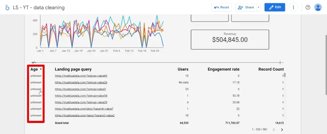Open the Help question mark icon
Viewport: 327px width, 134px height.
[308, 7]
